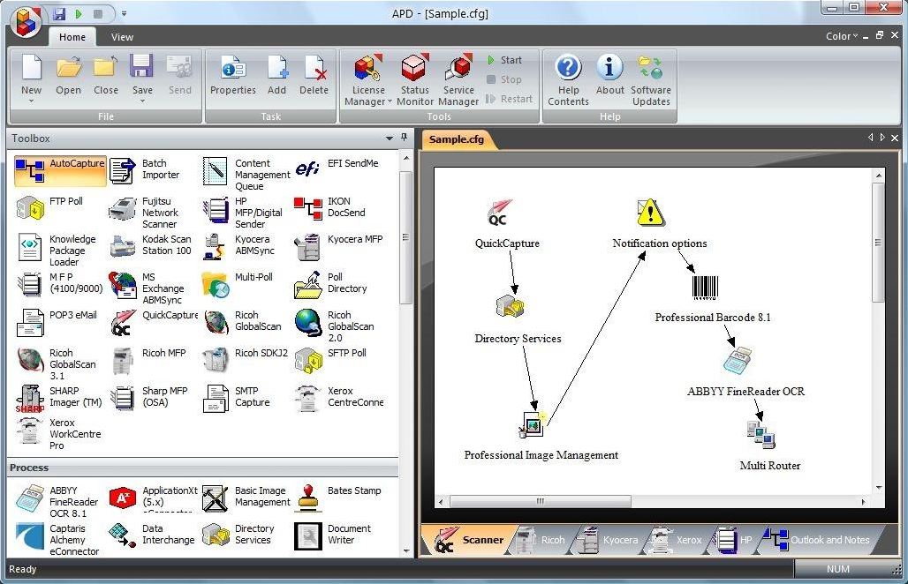Select the Batch Importer component
This screenshot has width=908, height=584.
[145, 170]
